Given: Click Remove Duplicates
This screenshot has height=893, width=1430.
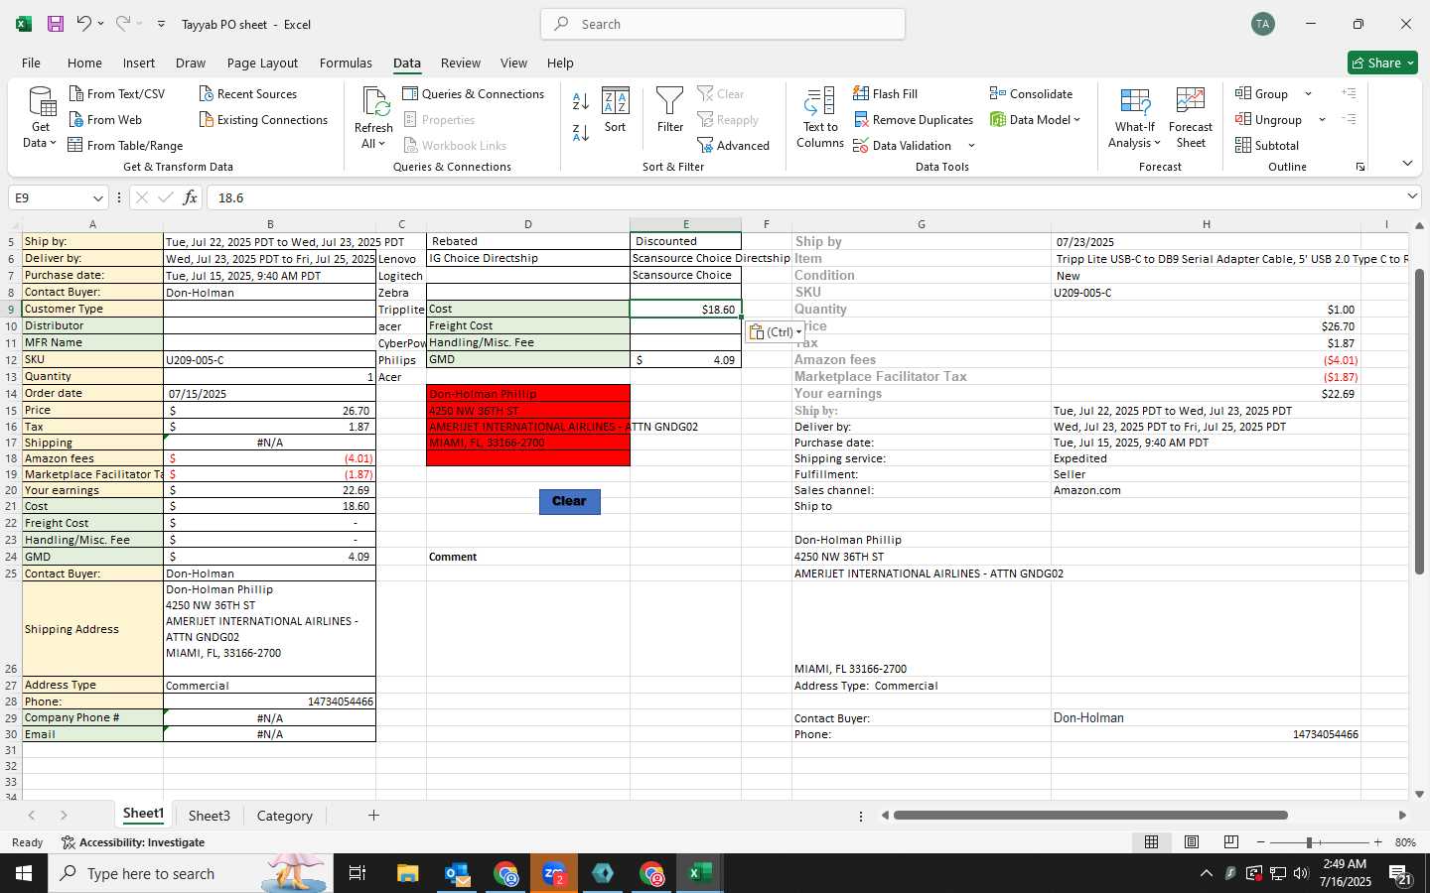Looking at the screenshot, I should coord(913,120).
